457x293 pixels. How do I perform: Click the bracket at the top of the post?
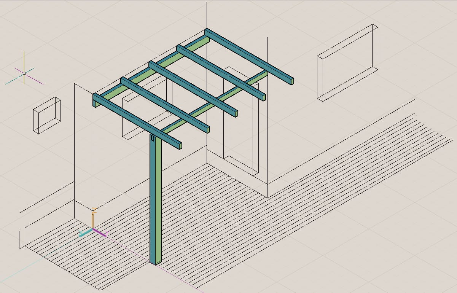(153, 138)
